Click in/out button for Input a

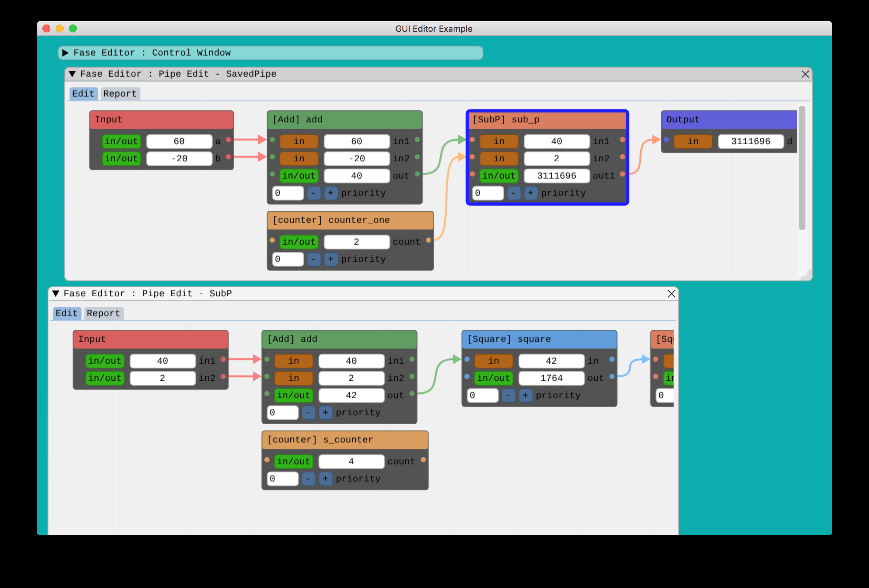pyautogui.click(x=121, y=141)
